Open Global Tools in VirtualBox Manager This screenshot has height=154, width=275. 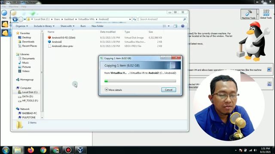(266, 14)
